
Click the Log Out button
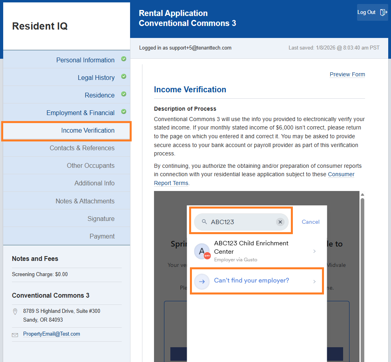[x=372, y=12]
